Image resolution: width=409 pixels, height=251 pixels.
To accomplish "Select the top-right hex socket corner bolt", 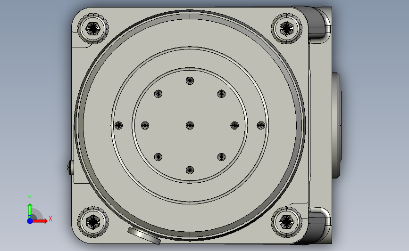I will [x=286, y=28].
